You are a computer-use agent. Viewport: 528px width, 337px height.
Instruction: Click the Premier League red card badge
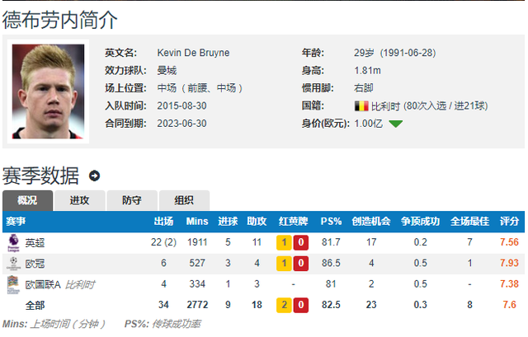point(302,243)
